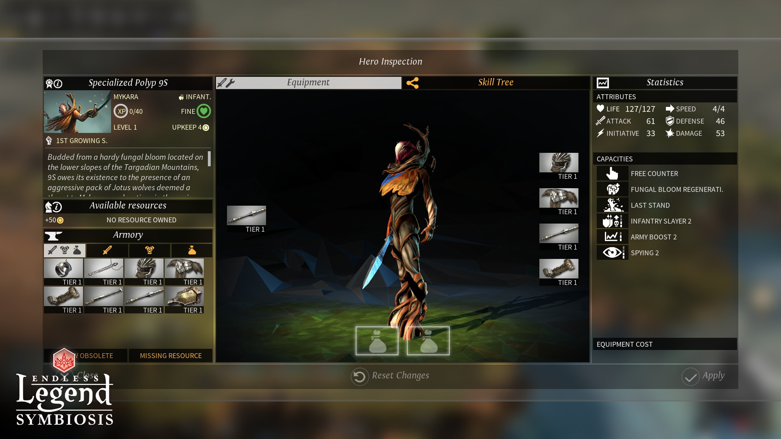Switch to the Skill Tree tab
This screenshot has height=439, width=781.
tap(495, 82)
